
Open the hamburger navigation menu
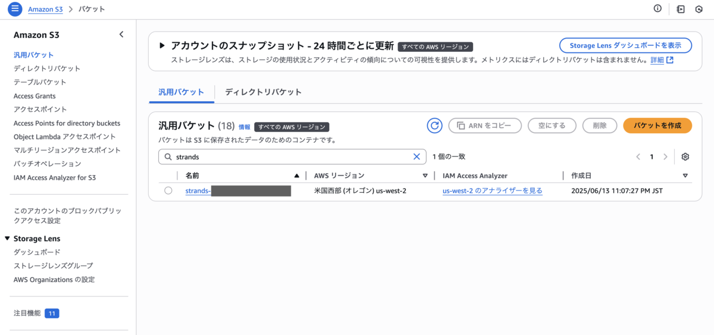pyautogui.click(x=15, y=9)
